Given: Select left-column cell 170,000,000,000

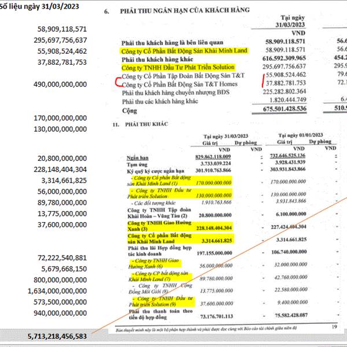Looking at the screenshot, I should 60,118.
